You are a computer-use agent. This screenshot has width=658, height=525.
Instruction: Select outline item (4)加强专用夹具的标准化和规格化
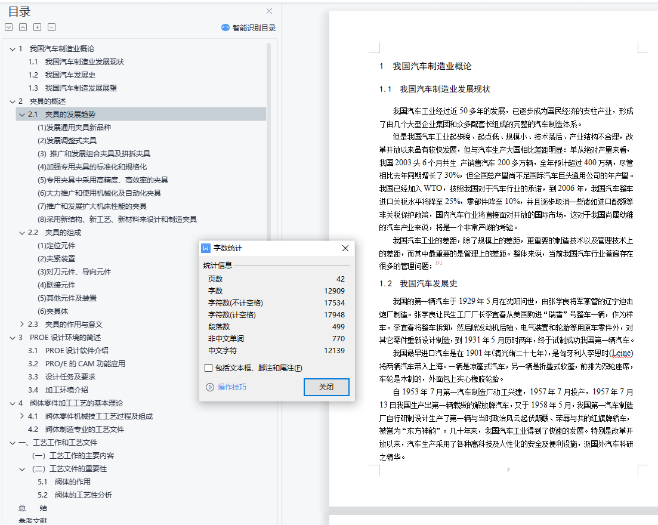[92, 167]
